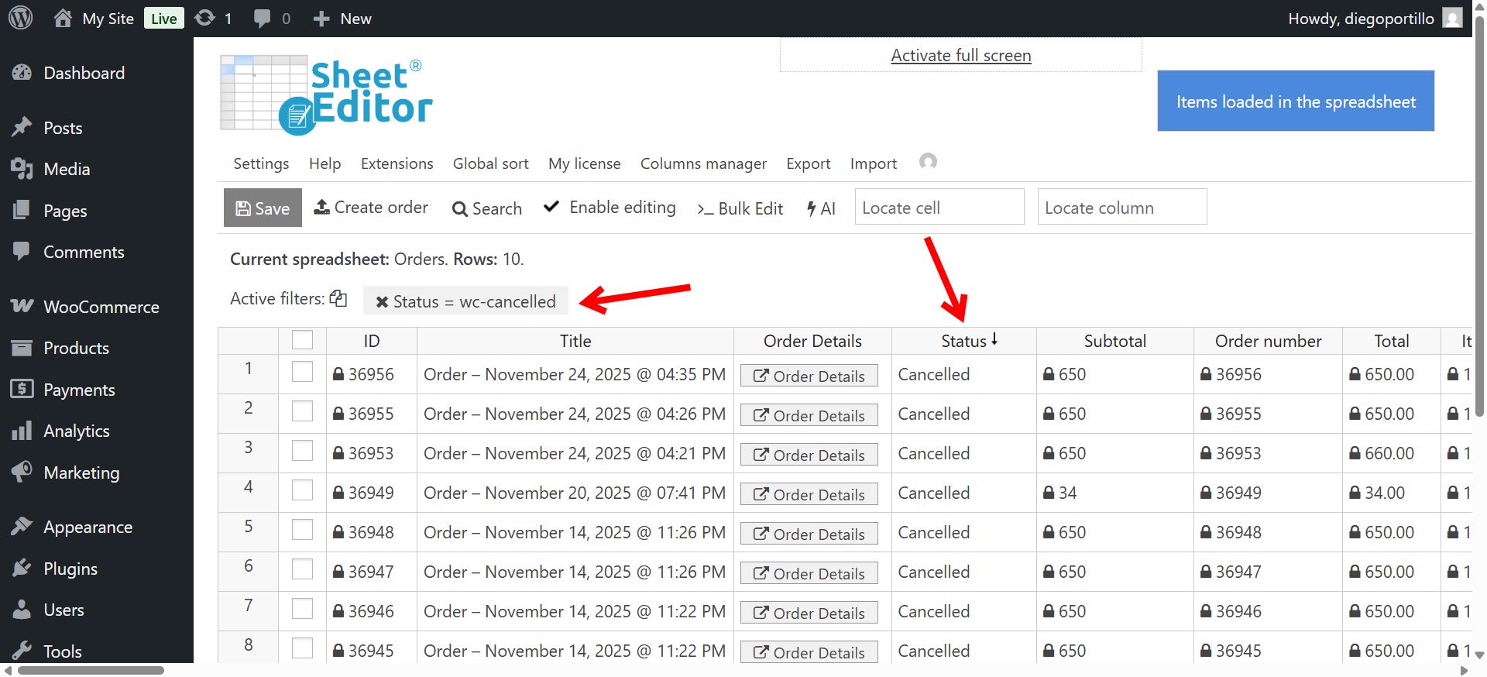This screenshot has width=1487, height=677.
Task: Click the Activate full screen link
Action: [x=960, y=56]
